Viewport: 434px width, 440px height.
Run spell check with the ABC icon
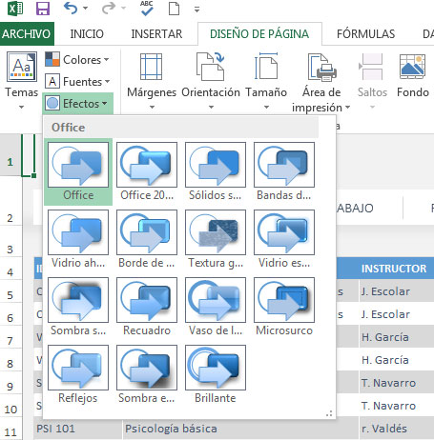pyautogui.click(x=146, y=8)
